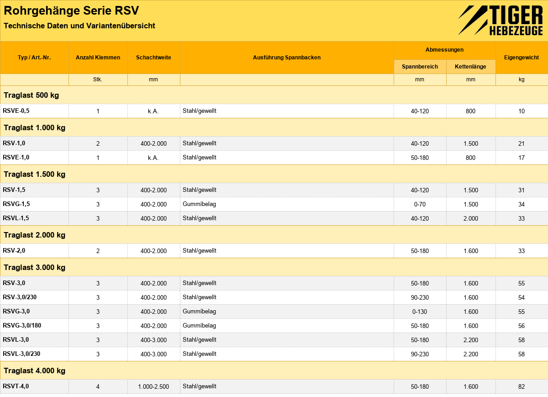Select the Kettenlänge sub-header
548x397 pixels.
pyautogui.click(x=471, y=67)
